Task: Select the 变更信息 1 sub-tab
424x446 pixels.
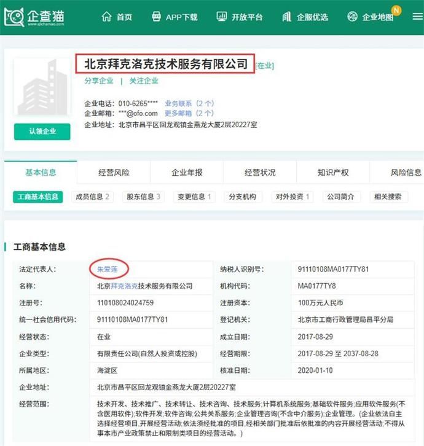Action: point(194,197)
